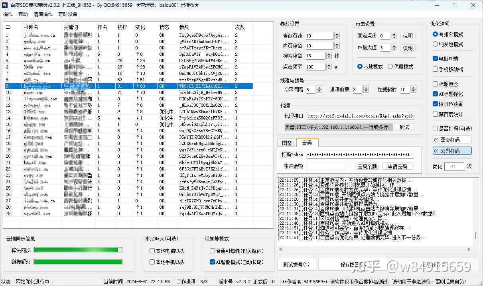Open the 清库操作 menu
Image resolution: width=483 pixels, height=286 pixels.
coord(43,14)
